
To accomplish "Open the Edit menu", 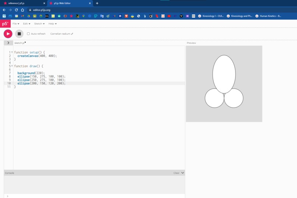I will 27,24.
